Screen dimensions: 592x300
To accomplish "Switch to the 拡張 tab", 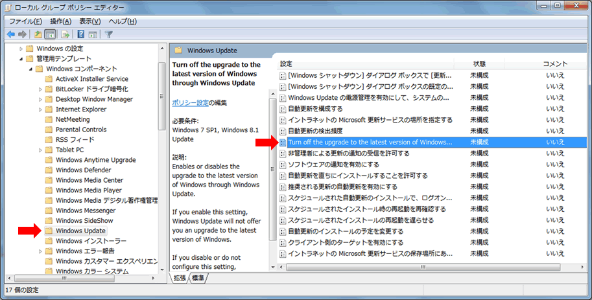I will (180, 278).
